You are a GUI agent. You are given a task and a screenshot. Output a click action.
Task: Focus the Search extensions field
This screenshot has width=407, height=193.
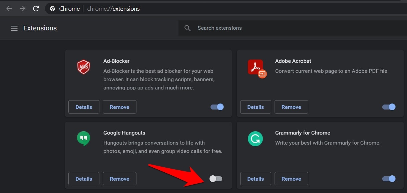click(293, 28)
